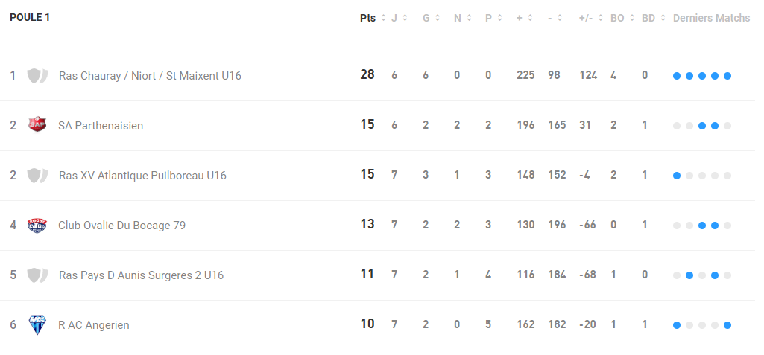Sort by G wins column
This screenshot has height=355, width=764.
tap(432, 18)
